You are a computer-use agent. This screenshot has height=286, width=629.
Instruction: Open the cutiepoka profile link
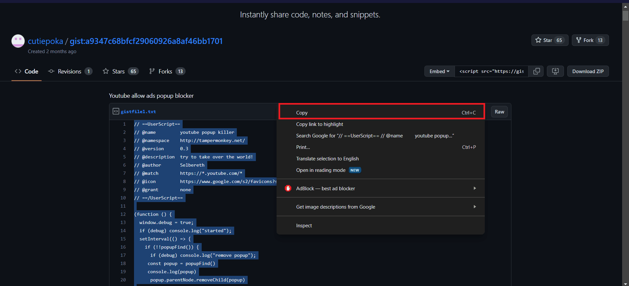(45, 41)
